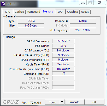Image resolution: width=107 pixels, height=106 pixels.
Task: Click the NB Frequency value 2391.7 MHz
Action: coord(83,30)
